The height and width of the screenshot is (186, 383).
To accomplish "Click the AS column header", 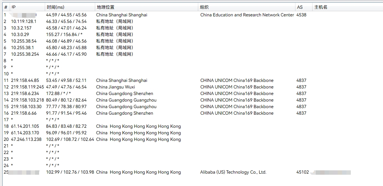I will point(300,7).
